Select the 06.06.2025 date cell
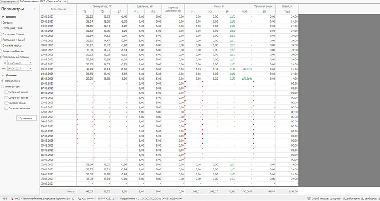Screen dimensions: 380x201 pyautogui.click(x=58, y=183)
